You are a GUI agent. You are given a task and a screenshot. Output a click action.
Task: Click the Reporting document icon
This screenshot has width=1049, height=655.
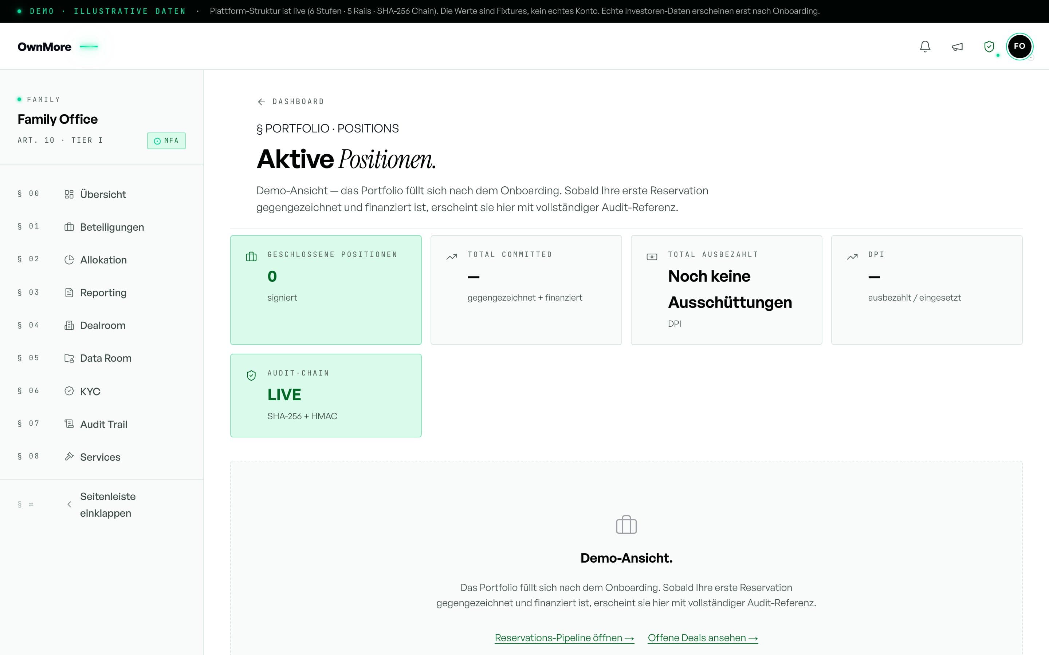[69, 293]
